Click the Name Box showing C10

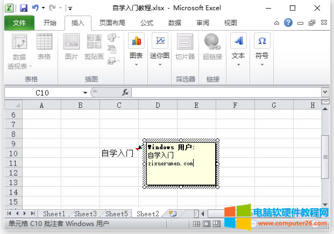click(42, 93)
